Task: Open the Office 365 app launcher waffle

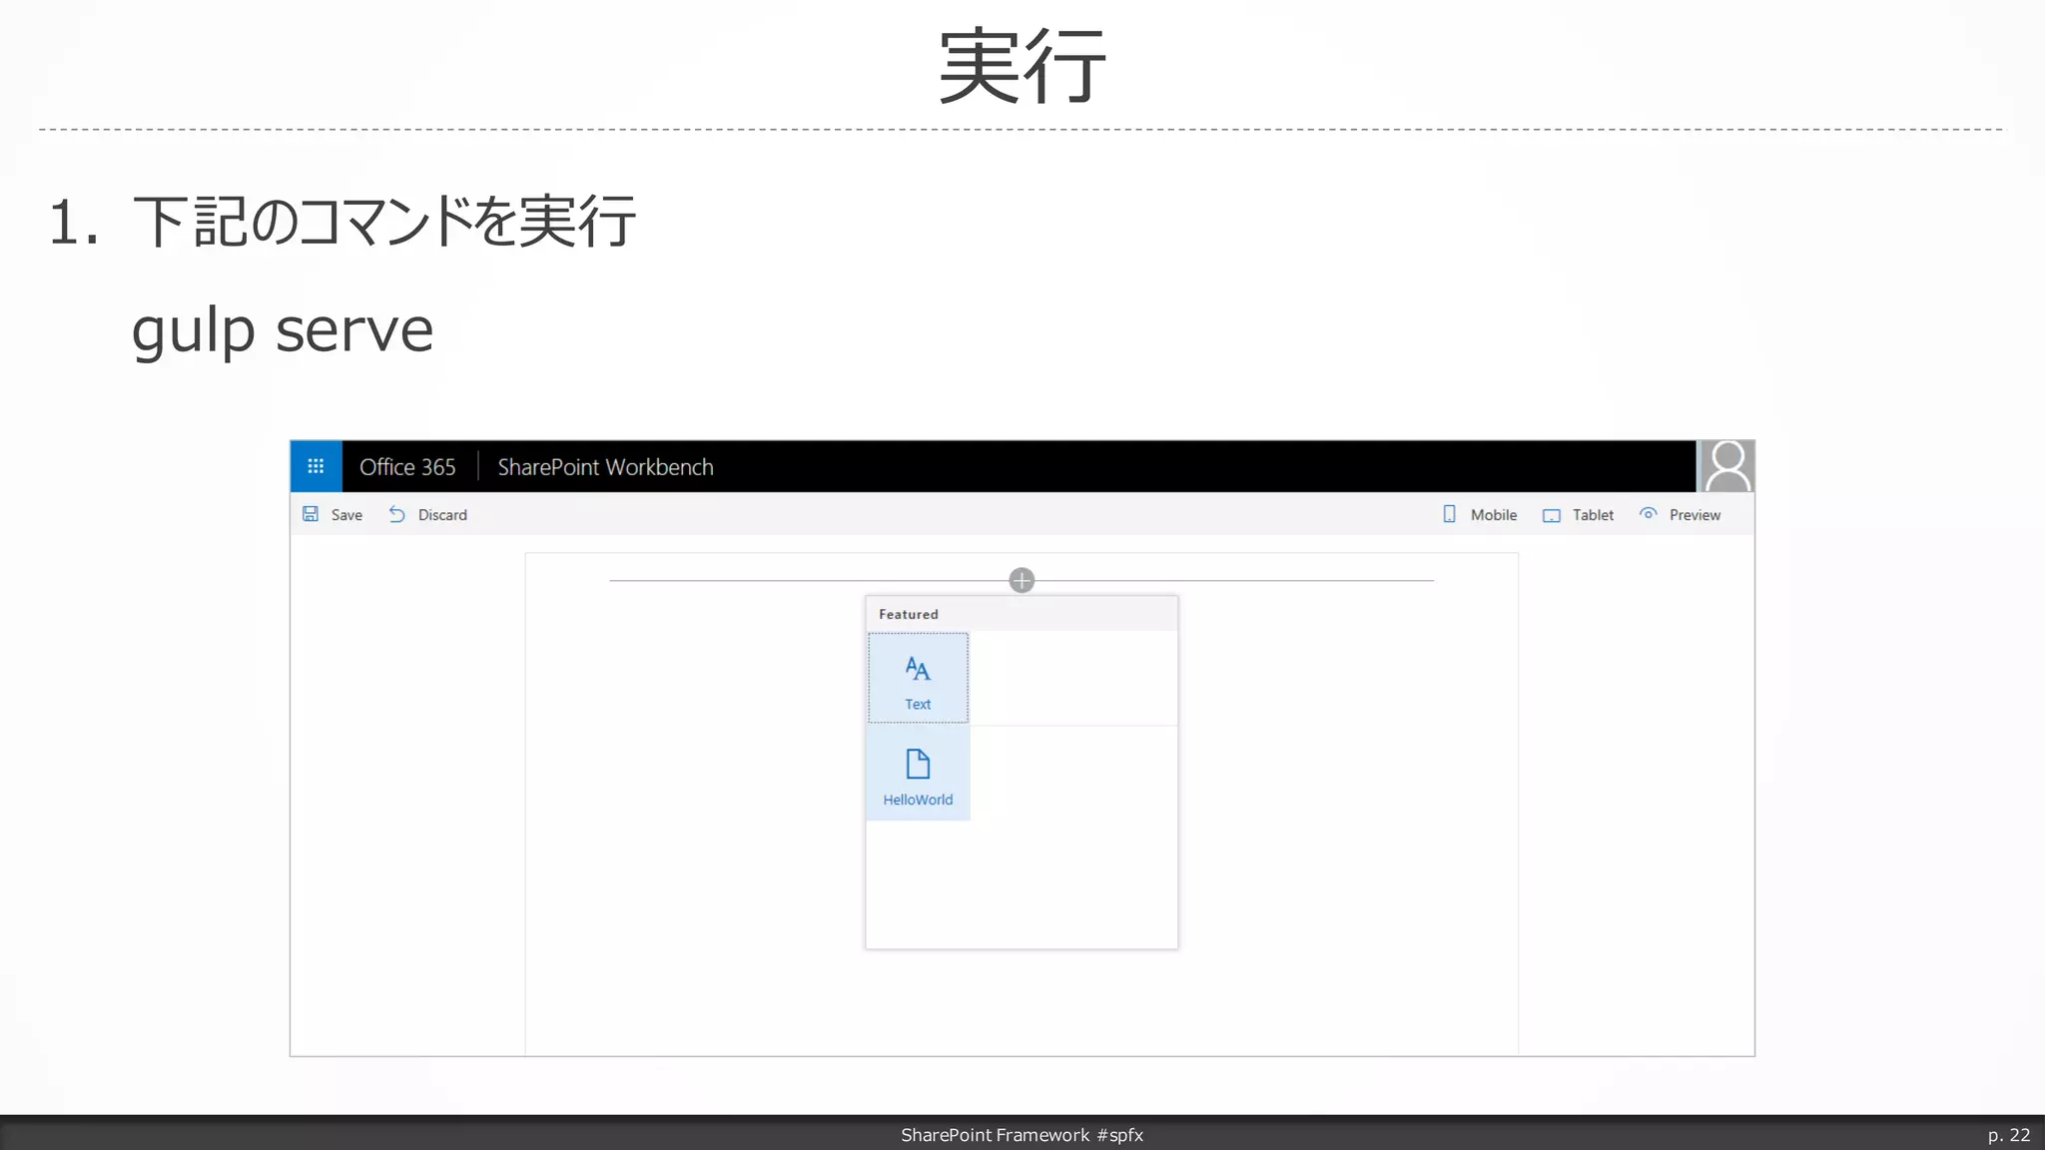Action: pyautogui.click(x=316, y=466)
